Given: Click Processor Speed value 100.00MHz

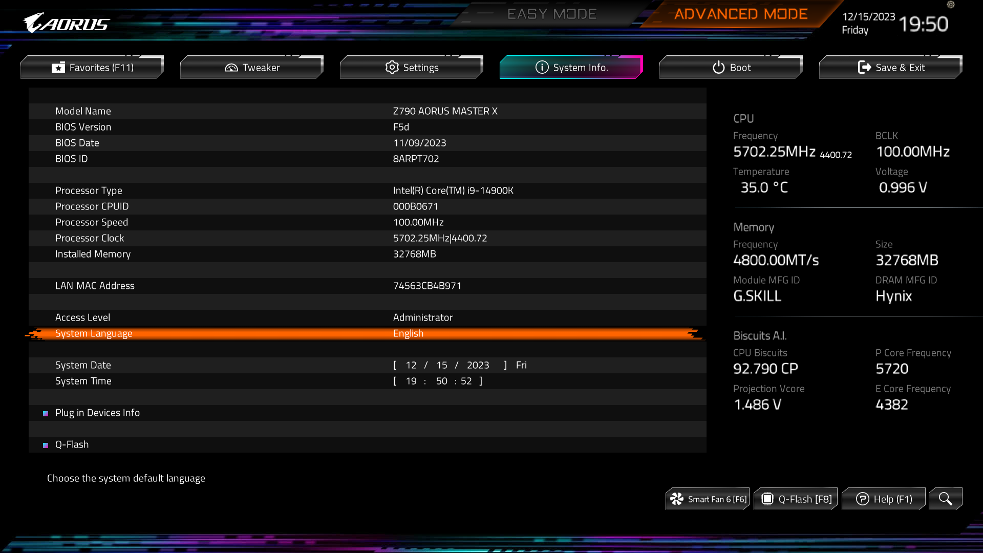Looking at the screenshot, I should [418, 222].
